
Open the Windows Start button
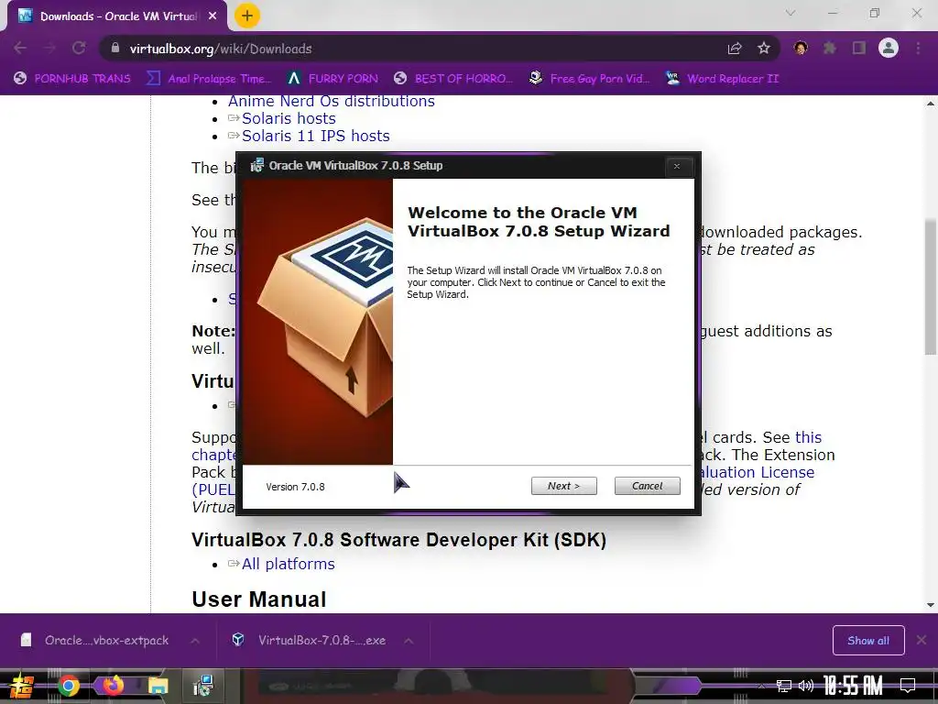pos(22,686)
